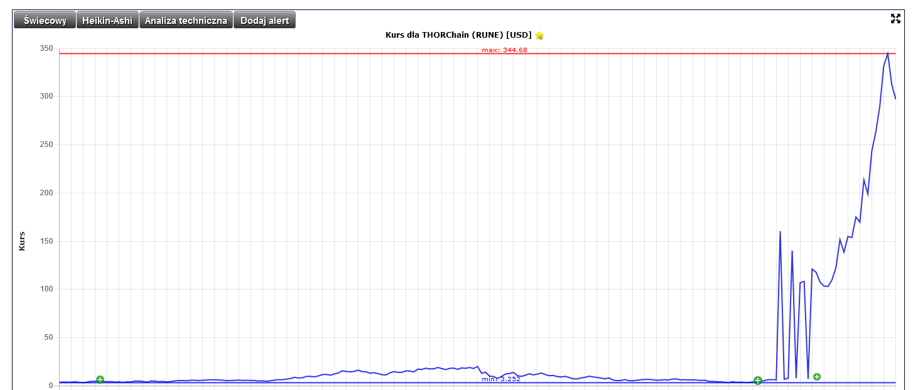
Task: Click the leftmost green plus marker
Action: pyautogui.click(x=100, y=379)
